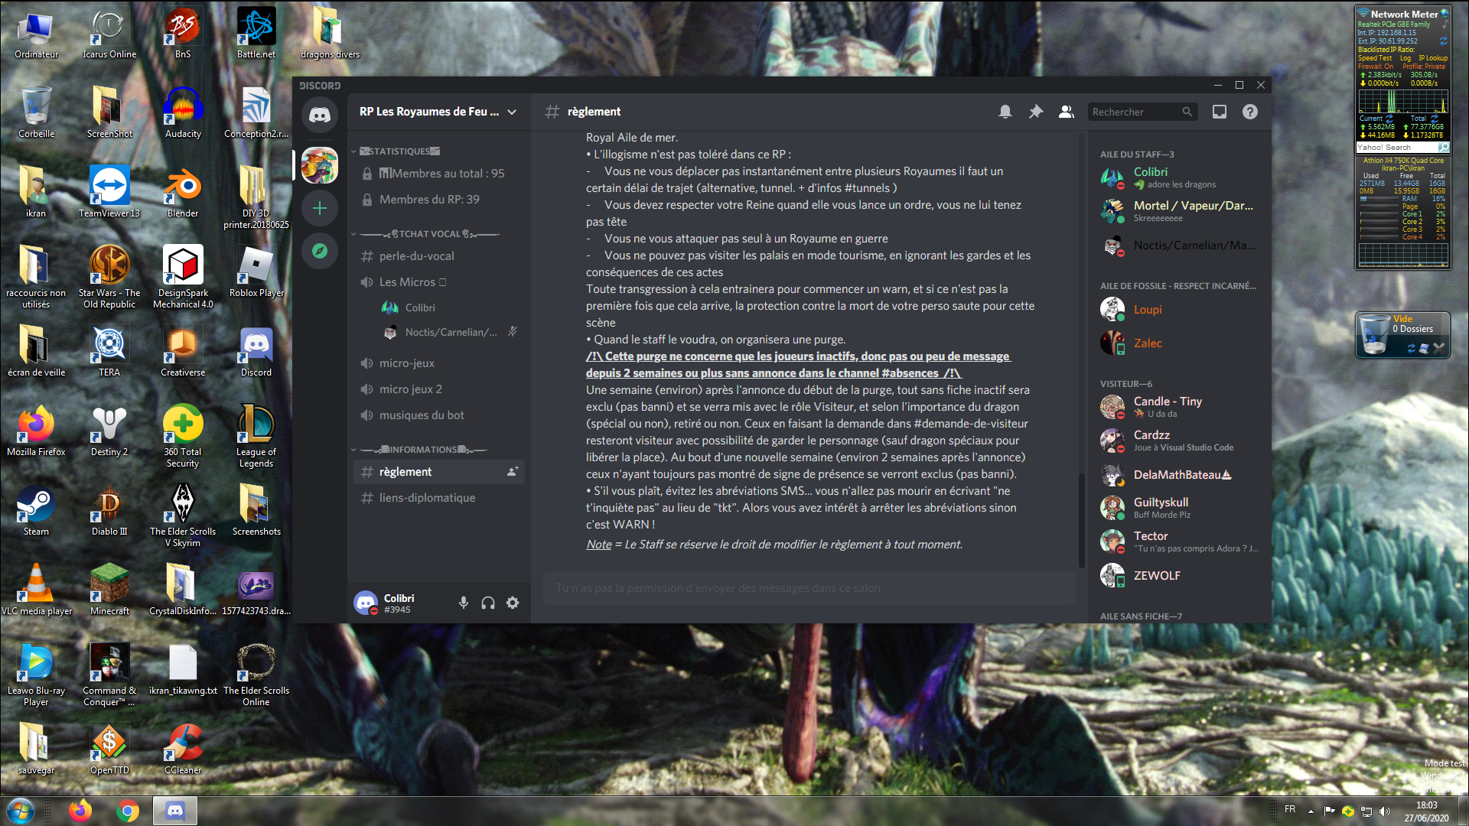Collapse the INFORMATIONS channel category

point(423,450)
